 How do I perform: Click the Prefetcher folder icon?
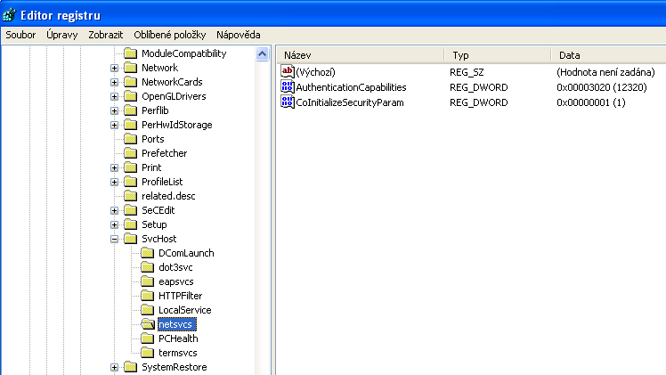coord(130,153)
